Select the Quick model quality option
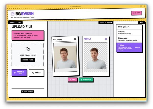 (x=129, y=33)
